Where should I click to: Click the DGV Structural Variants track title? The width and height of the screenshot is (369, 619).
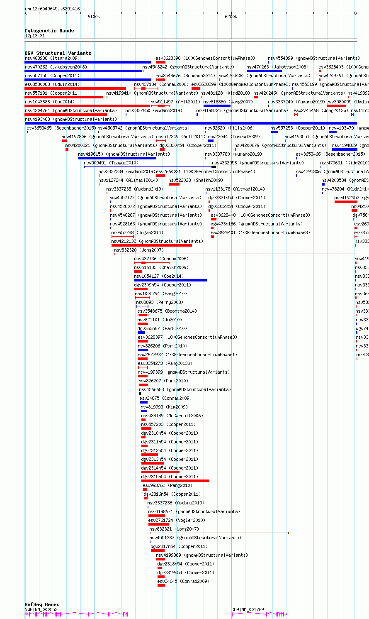[x=58, y=53]
